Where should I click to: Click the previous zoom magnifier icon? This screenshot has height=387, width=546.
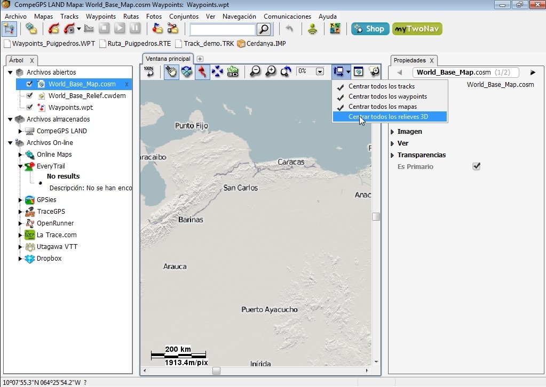(x=286, y=71)
